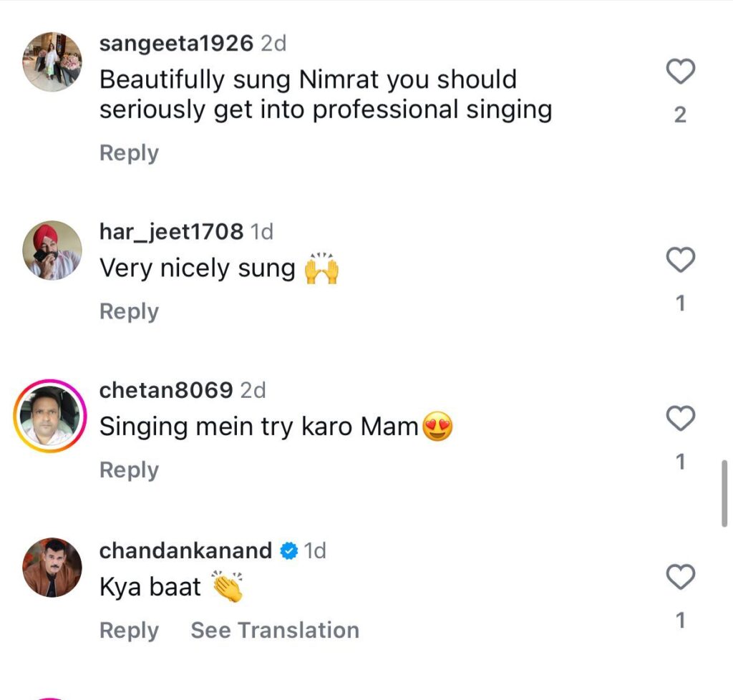733x700 pixels.
Task: Reply to chandankanand's Kya baat comment
Action: (x=129, y=631)
